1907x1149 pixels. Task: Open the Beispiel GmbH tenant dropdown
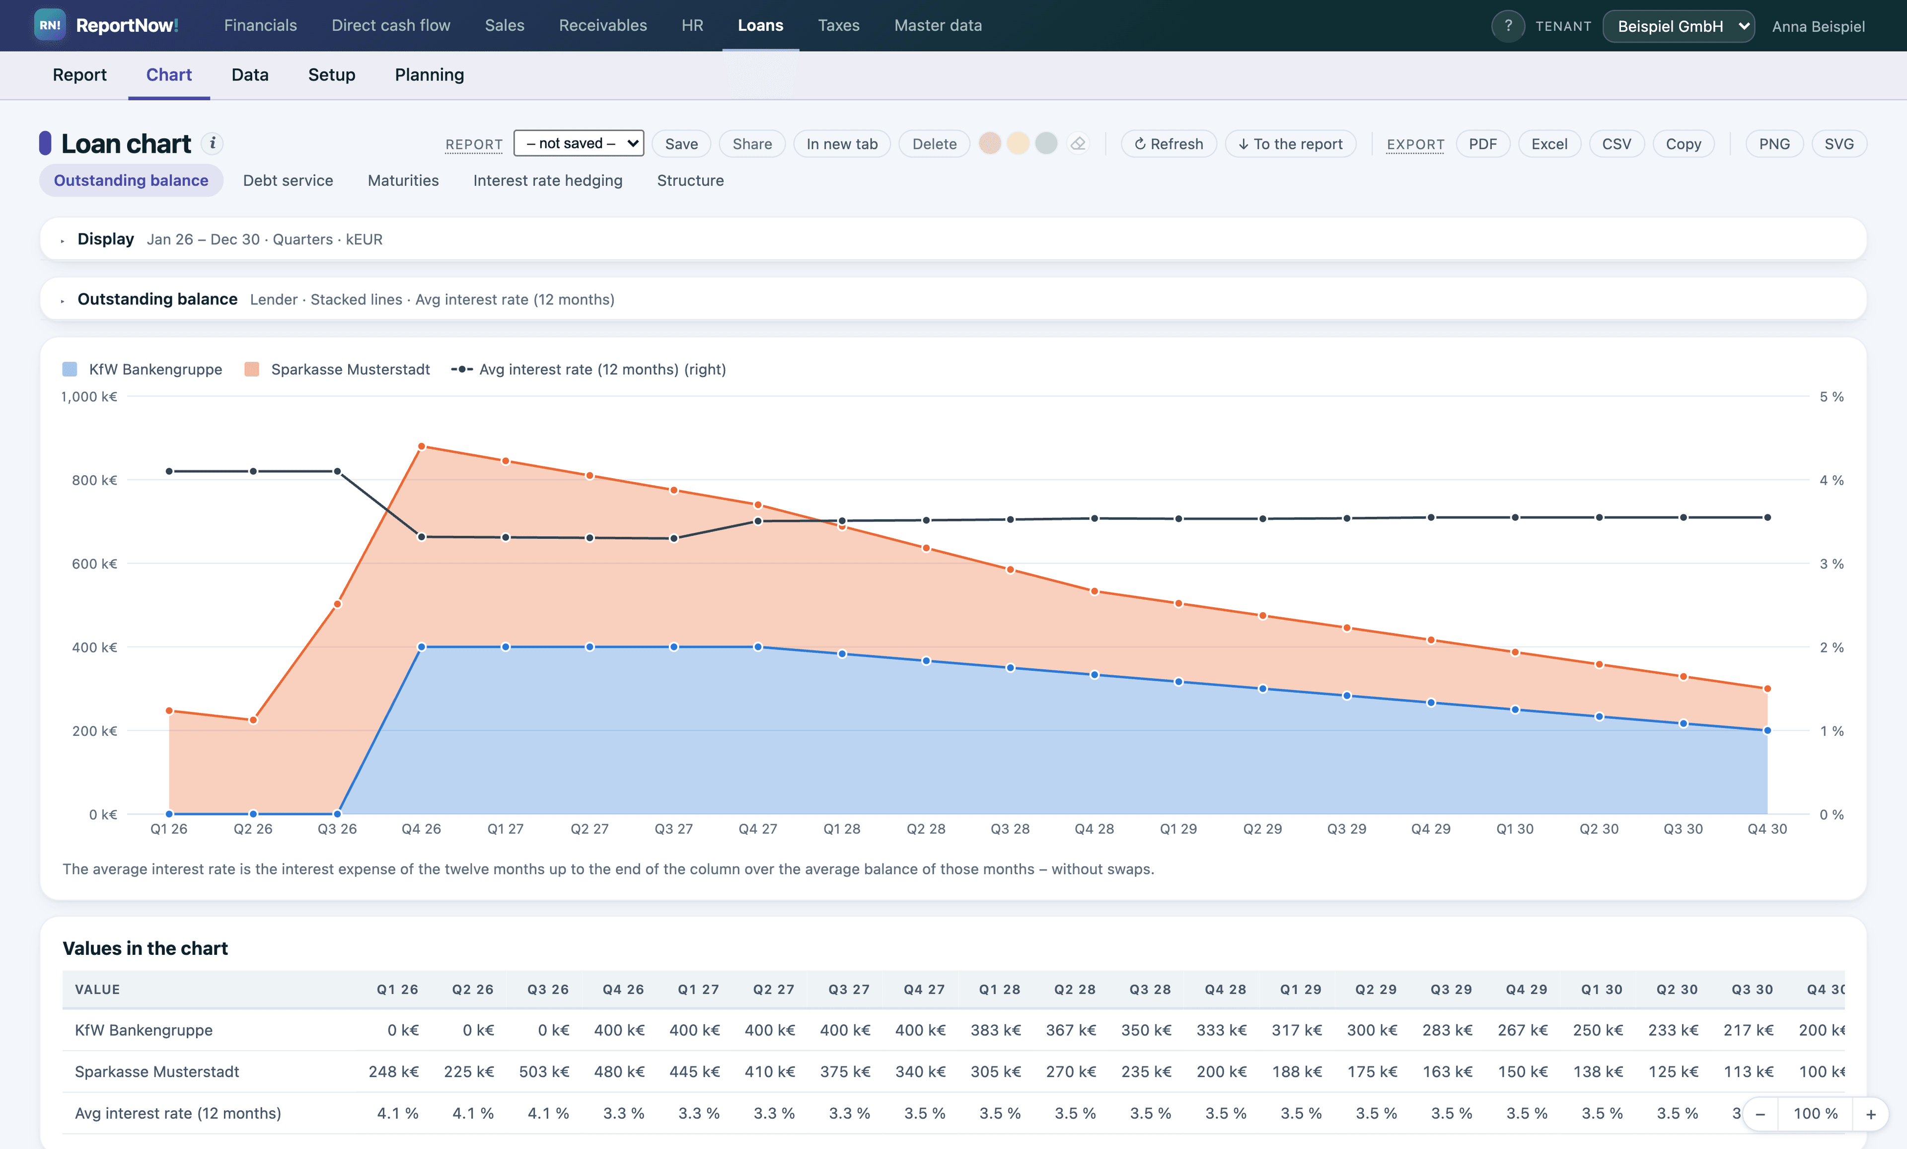point(1678,26)
